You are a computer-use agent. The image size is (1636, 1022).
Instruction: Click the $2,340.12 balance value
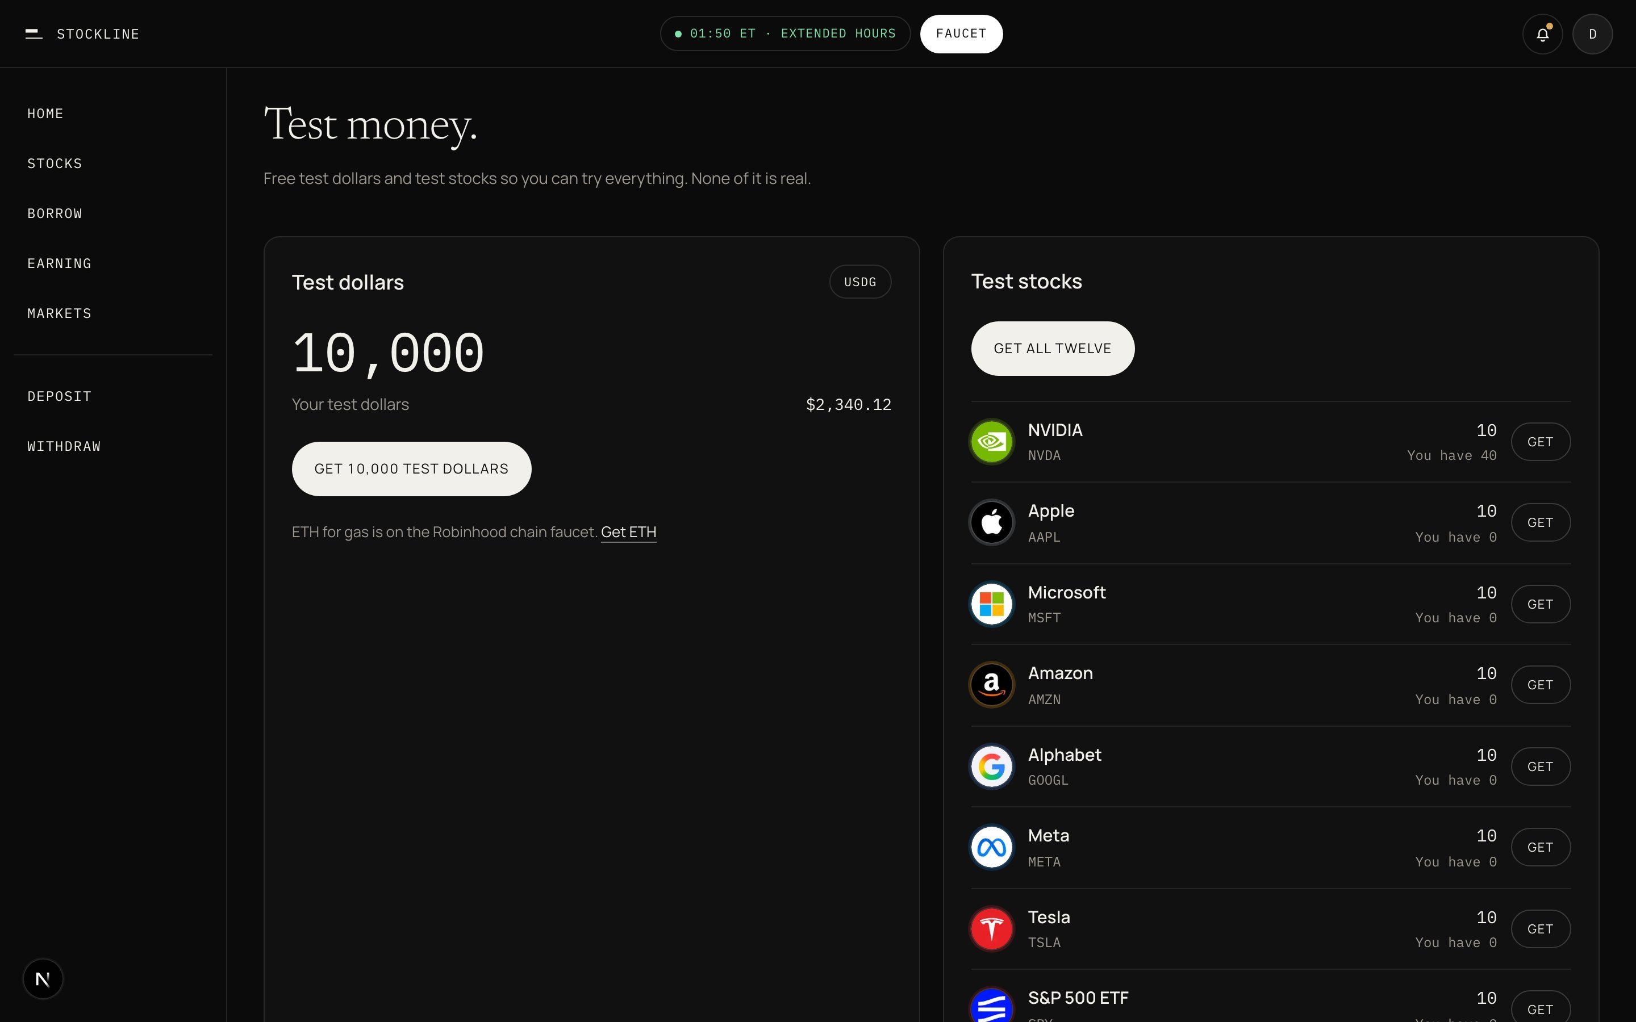[x=849, y=404]
